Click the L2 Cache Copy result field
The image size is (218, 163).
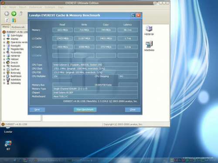[106, 47]
